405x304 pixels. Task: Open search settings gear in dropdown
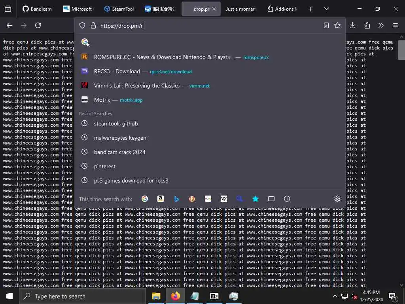(337, 199)
